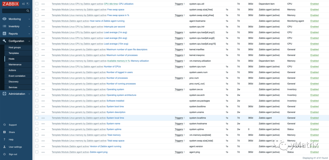Focus the sidebar search field
329x160 pixels.
pyautogui.click(x=16, y=11)
